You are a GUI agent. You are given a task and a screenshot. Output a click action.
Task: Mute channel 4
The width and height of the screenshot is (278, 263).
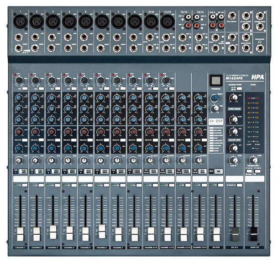click(x=72, y=171)
